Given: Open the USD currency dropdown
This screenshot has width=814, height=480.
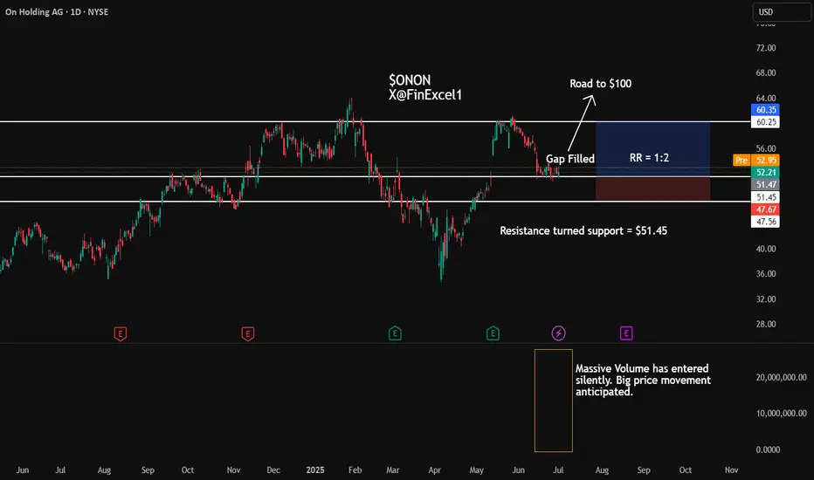Looking at the screenshot, I should click(x=782, y=12).
